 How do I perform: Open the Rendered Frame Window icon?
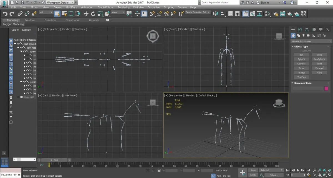tap(283, 14)
